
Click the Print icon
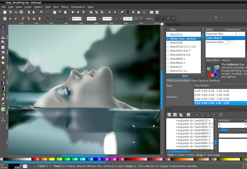(21, 12)
